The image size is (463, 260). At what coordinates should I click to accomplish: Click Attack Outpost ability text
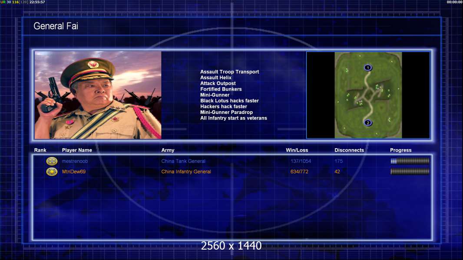point(218,83)
